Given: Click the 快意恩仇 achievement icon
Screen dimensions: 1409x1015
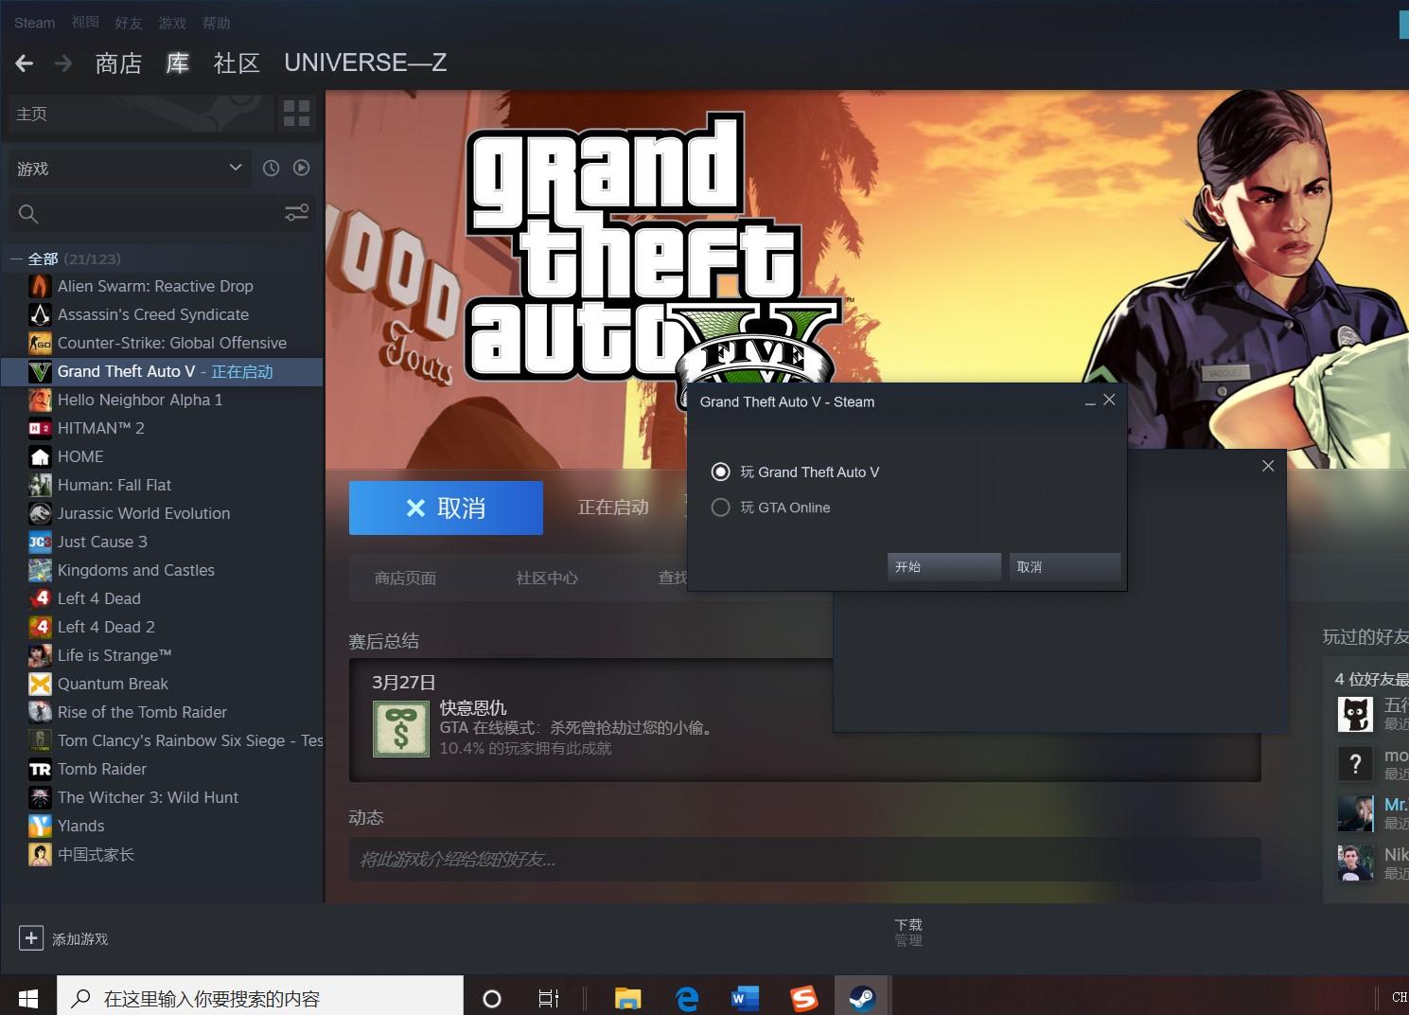Looking at the screenshot, I should click(401, 728).
